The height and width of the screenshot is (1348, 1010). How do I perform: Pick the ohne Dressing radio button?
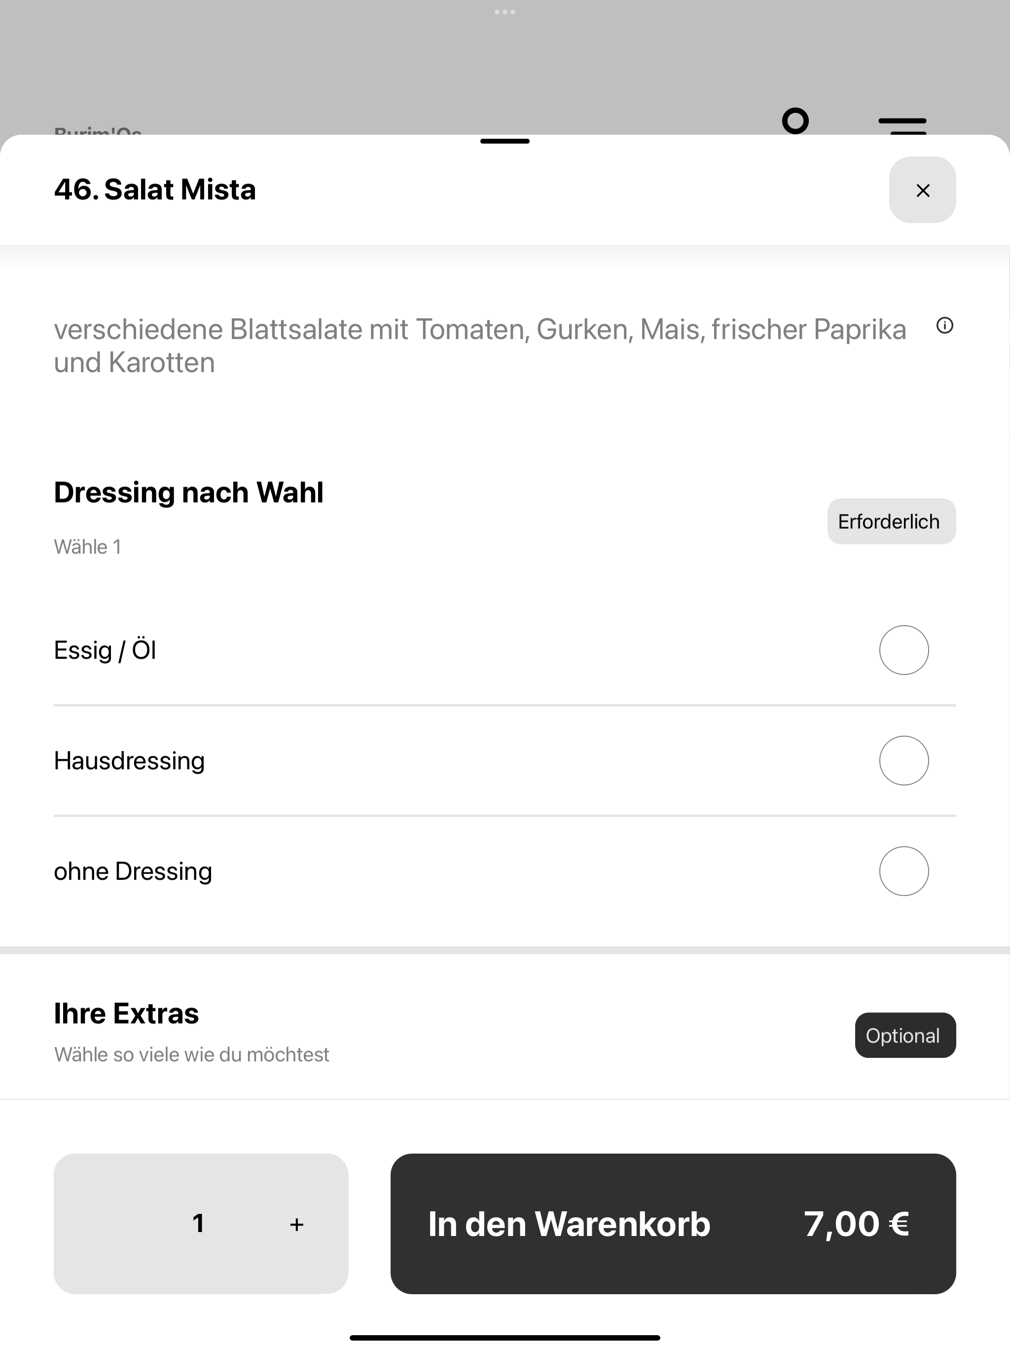click(903, 871)
